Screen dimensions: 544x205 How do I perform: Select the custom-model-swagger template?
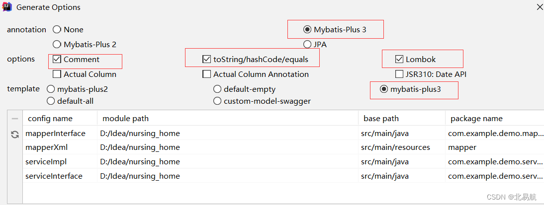coord(217,101)
